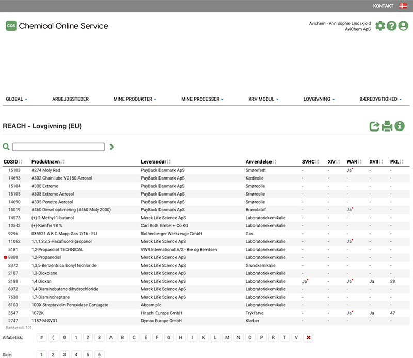Expand the GLOBAL dropdown menu

[x=17, y=99]
